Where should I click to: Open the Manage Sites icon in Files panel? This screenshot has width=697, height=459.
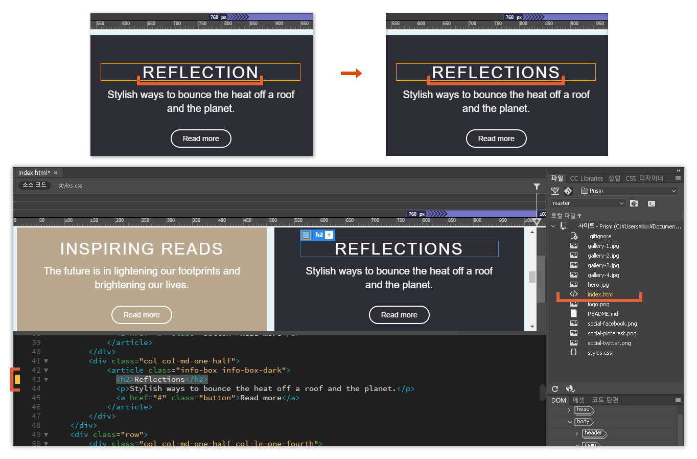point(555,191)
